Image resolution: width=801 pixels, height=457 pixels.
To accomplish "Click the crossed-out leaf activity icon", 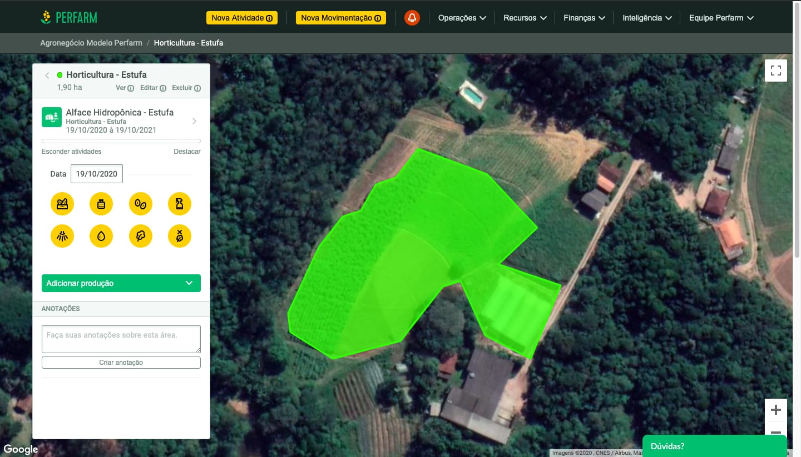I will tap(180, 237).
